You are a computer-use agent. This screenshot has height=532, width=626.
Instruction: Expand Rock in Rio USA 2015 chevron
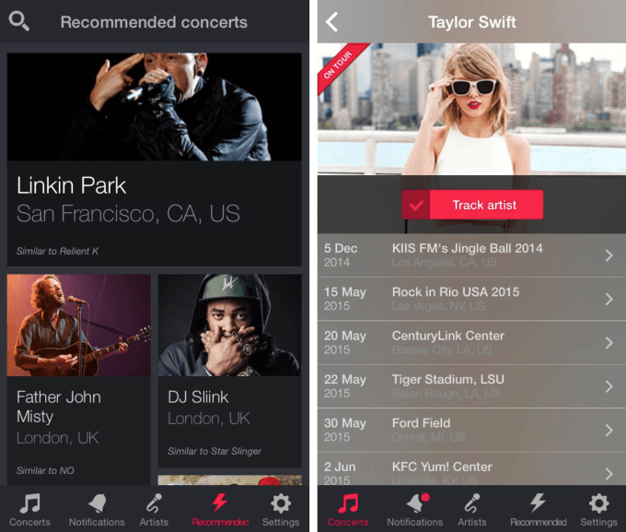click(609, 299)
